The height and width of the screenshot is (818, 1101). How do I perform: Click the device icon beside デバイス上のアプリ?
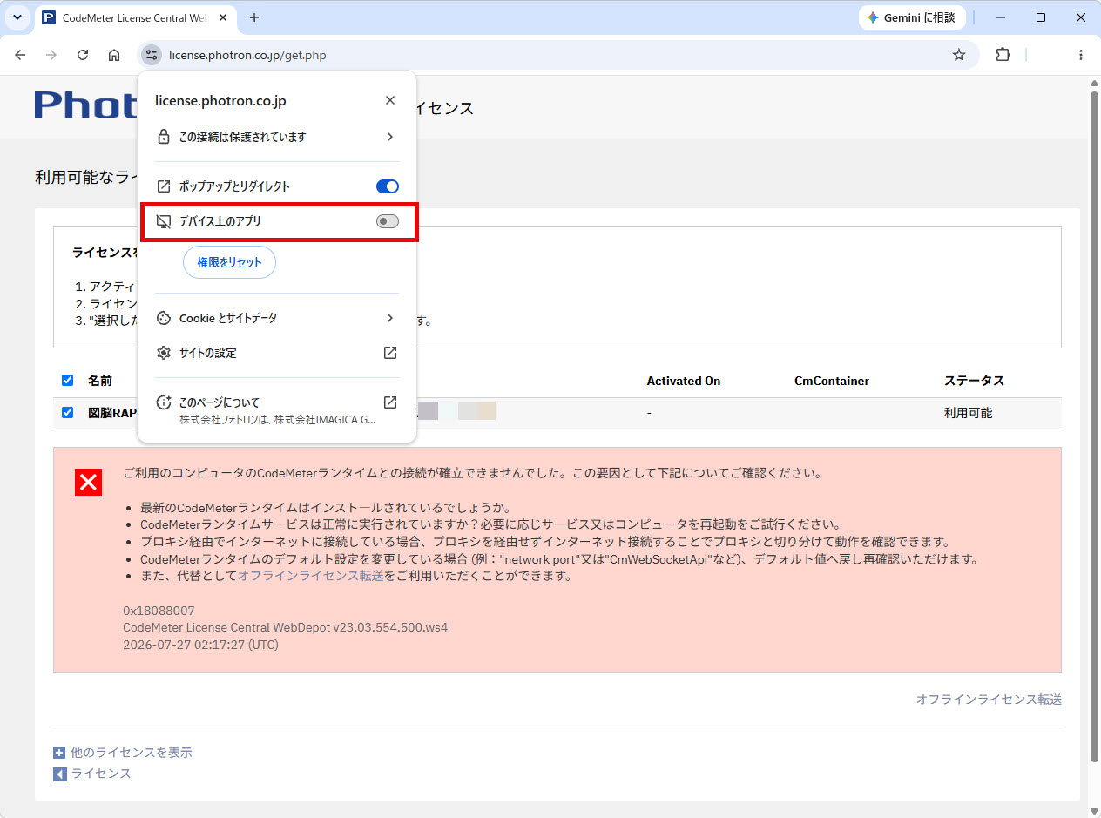tap(163, 221)
